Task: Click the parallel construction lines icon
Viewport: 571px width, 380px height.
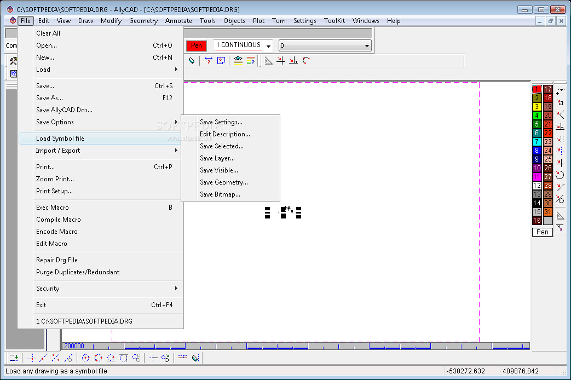Action: click(56, 358)
